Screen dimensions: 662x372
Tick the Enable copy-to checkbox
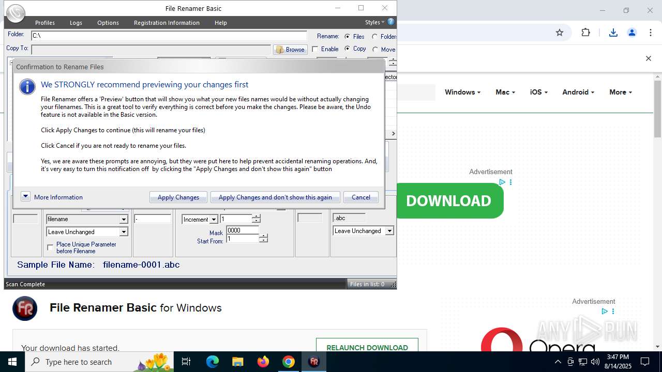coord(315,49)
